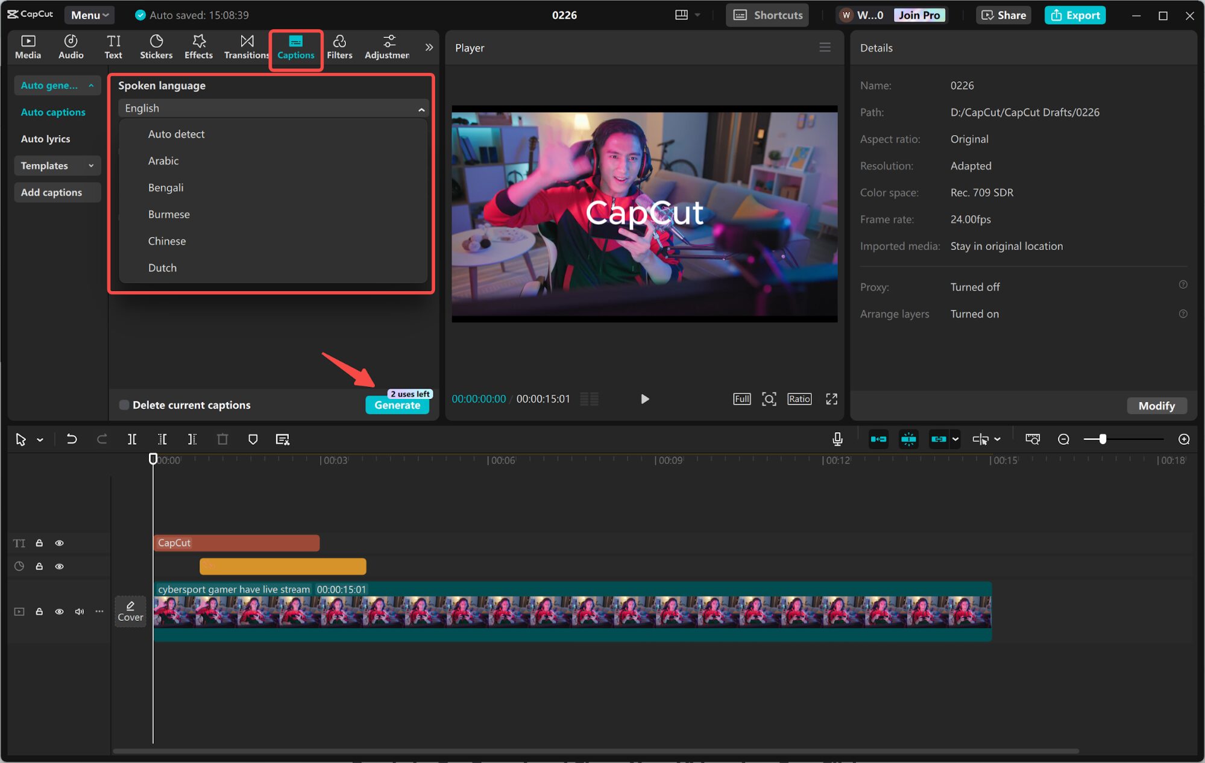Open the Adjustment tab

coord(387,46)
